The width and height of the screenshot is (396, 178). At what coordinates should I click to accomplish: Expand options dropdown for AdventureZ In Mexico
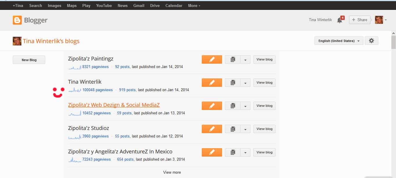pos(245,152)
